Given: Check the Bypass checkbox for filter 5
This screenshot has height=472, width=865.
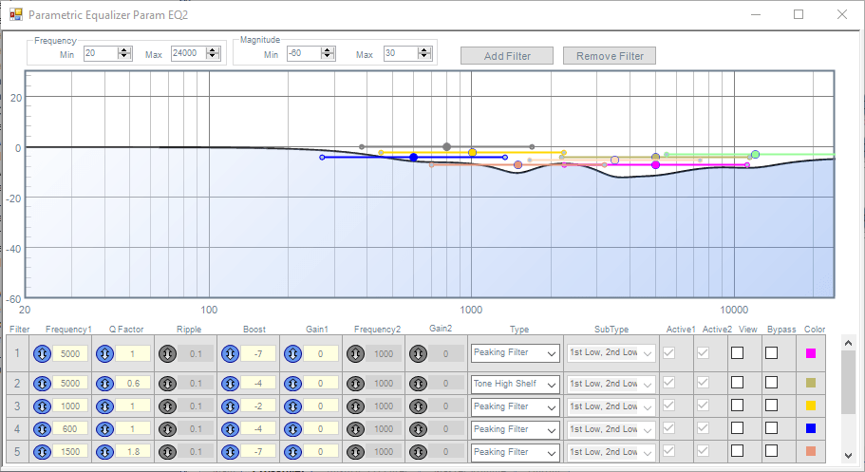Looking at the screenshot, I should click(771, 452).
